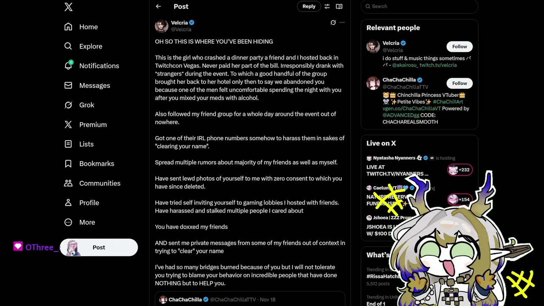Open the Grok sidebar icon
The image size is (544, 306).
coord(68,105)
